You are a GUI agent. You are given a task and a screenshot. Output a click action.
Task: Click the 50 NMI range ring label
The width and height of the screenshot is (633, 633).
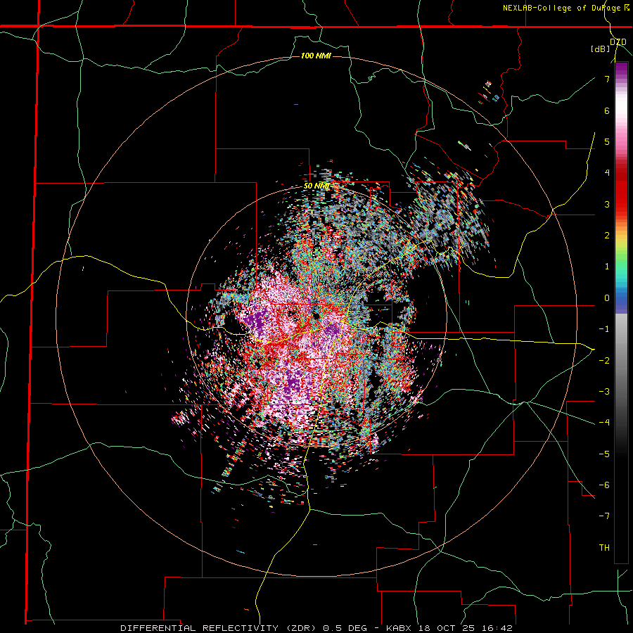316,186
